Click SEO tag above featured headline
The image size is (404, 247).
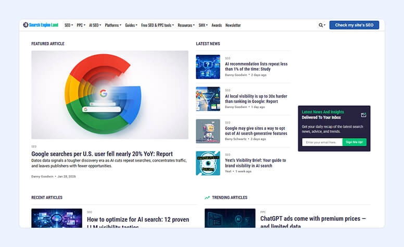pyautogui.click(x=34, y=146)
